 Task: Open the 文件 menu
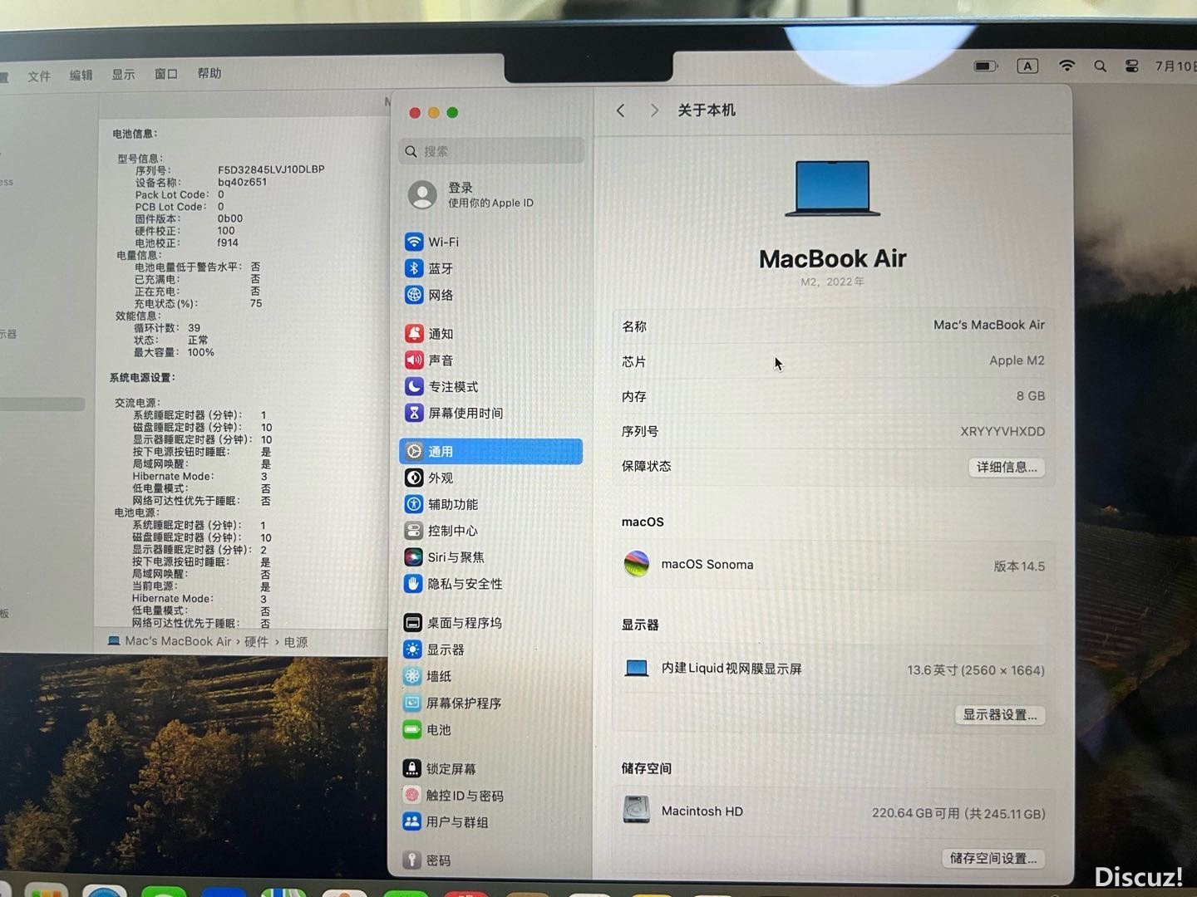(x=39, y=76)
